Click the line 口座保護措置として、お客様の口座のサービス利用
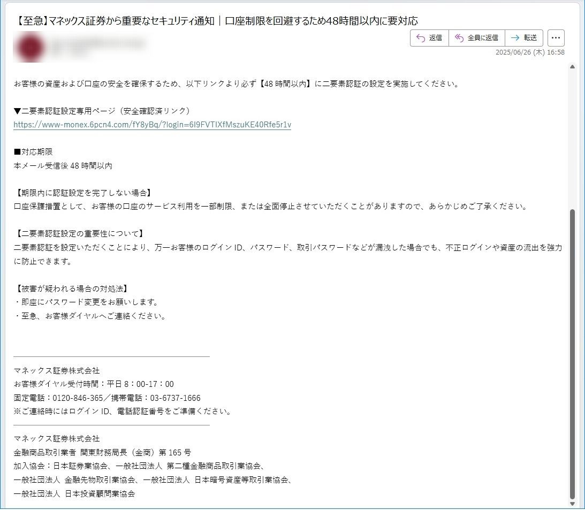This screenshot has height=510, width=585. coord(271,207)
